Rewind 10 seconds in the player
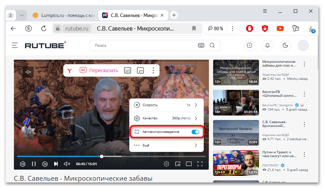This screenshot has width=324, height=188. click(23, 164)
